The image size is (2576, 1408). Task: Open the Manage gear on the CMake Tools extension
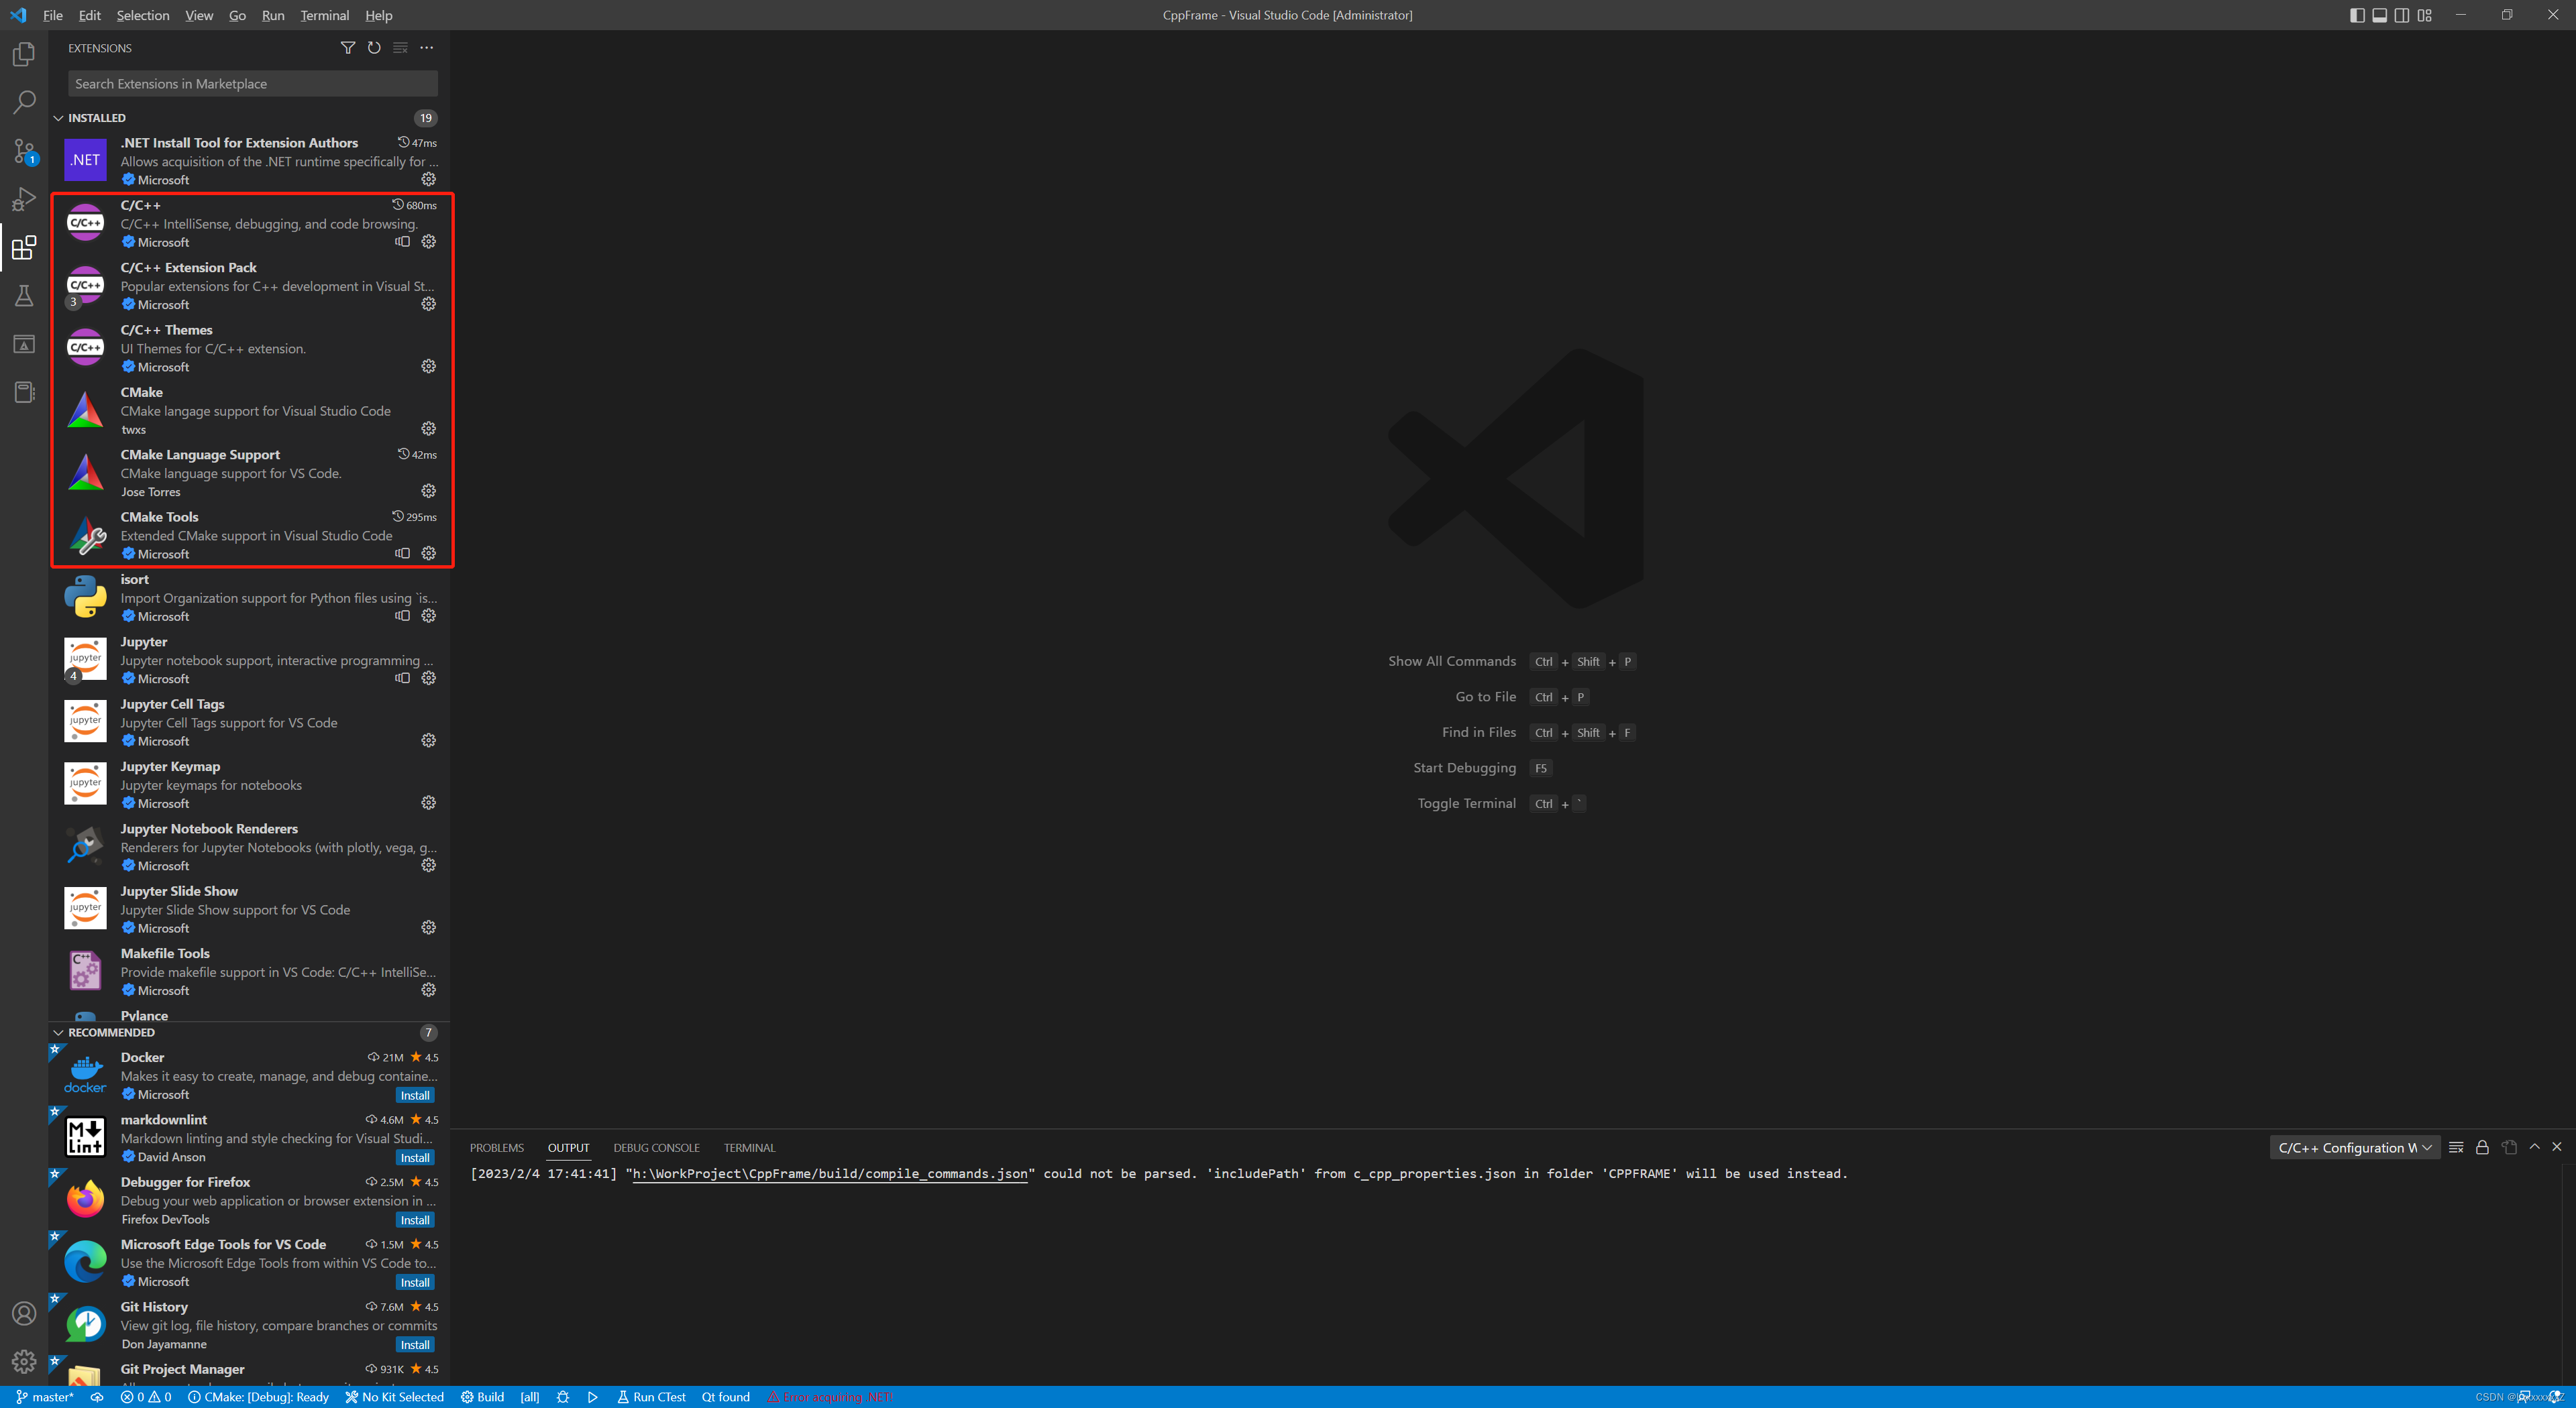pyautogui.click(x=429, y=552)
